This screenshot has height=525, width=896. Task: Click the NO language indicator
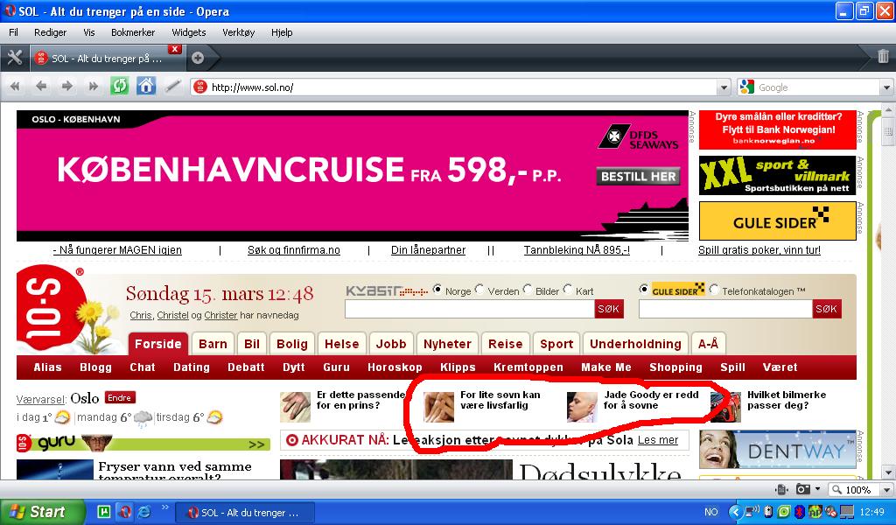[710, 512]
